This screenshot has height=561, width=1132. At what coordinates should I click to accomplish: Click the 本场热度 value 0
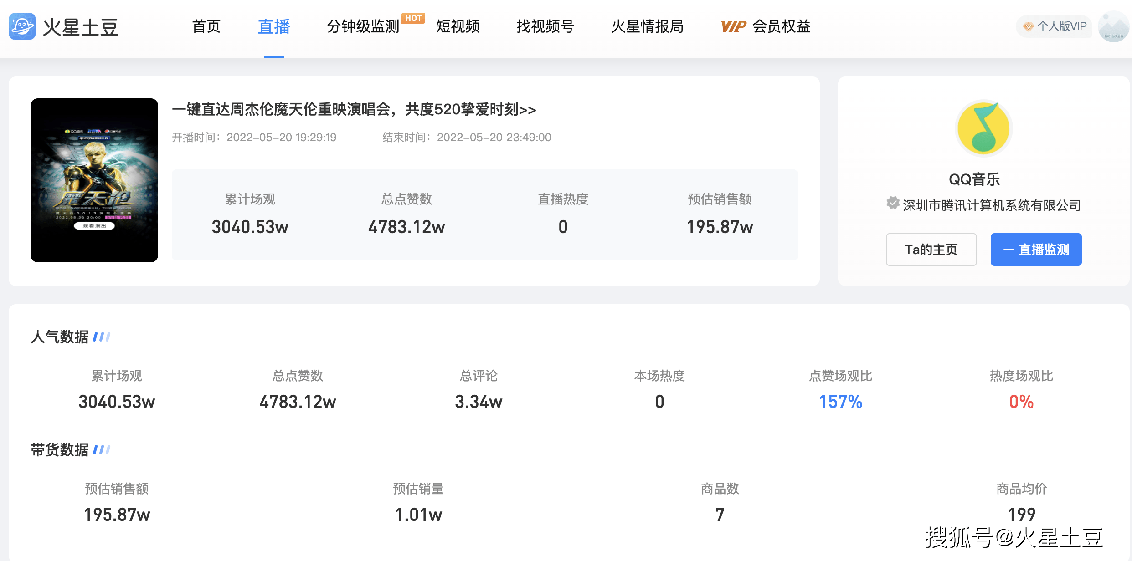click(x=659, y=402)
